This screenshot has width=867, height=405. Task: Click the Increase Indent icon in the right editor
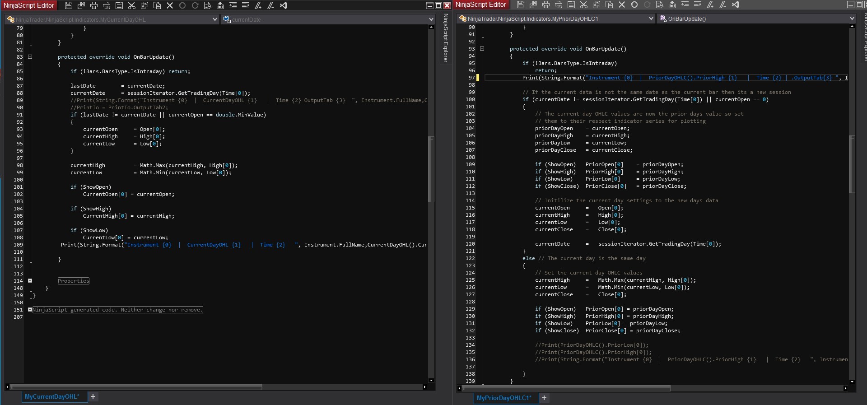[698, 5]
